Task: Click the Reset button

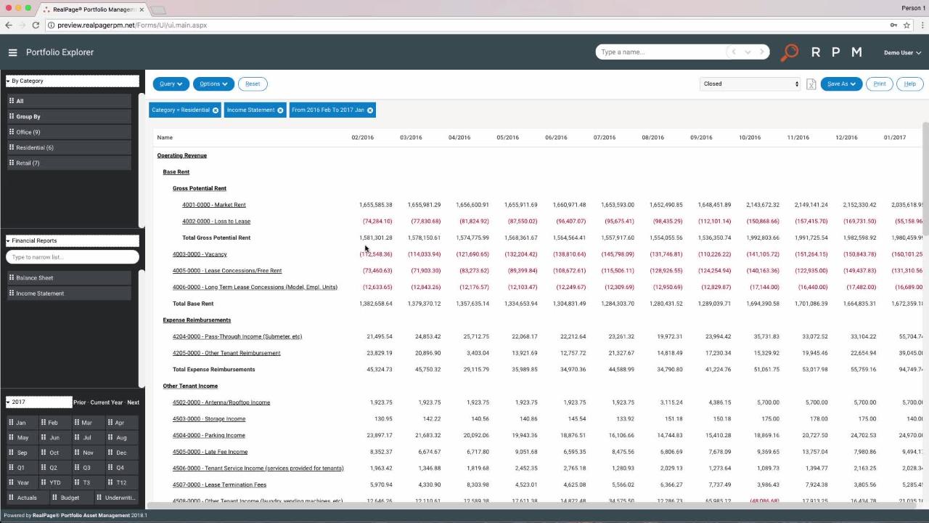Action: coord(253,84)
